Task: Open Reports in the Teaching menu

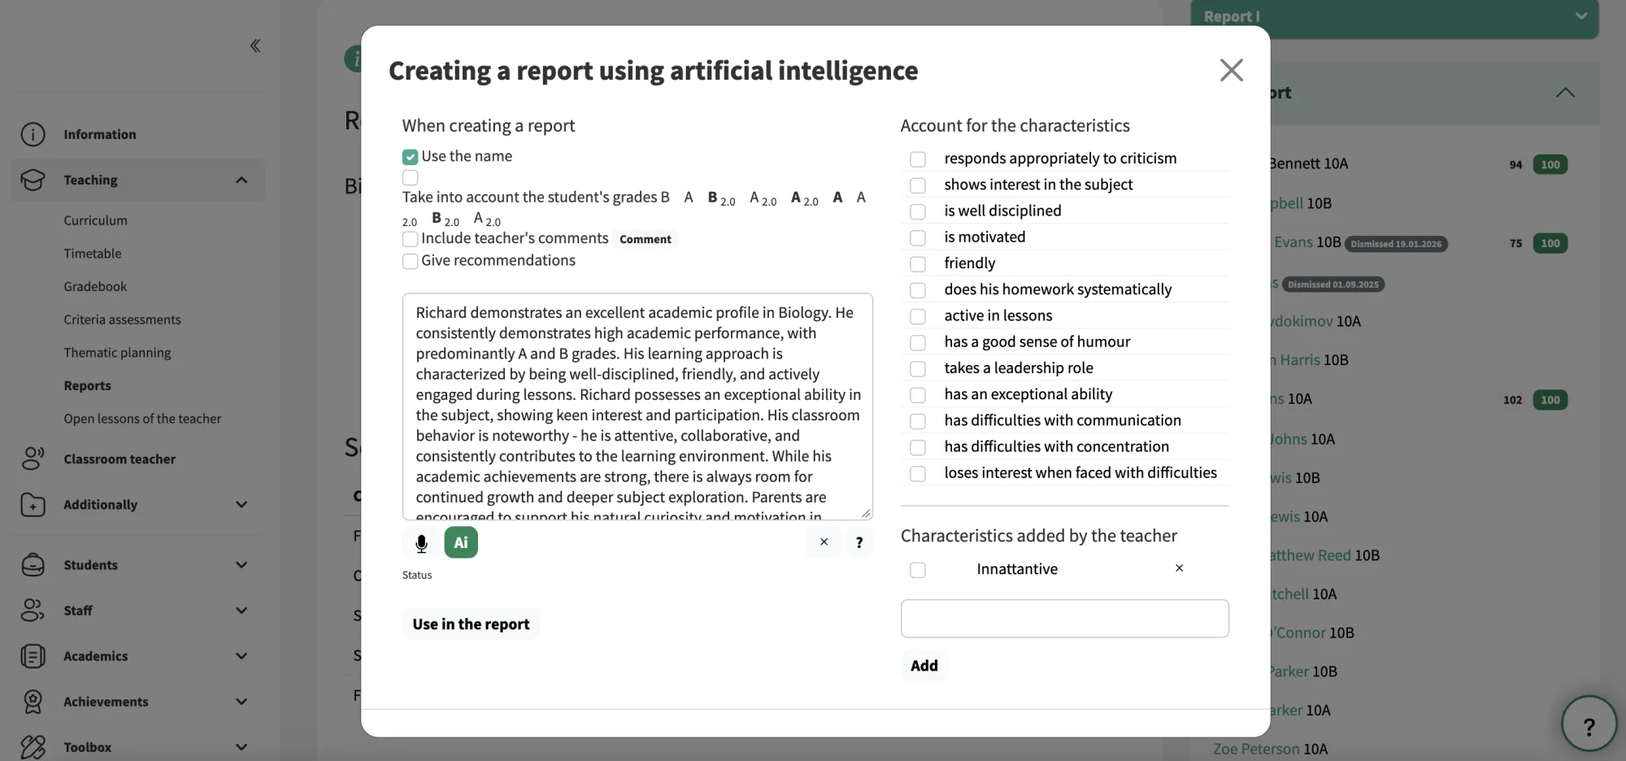Action: [87, 385]
